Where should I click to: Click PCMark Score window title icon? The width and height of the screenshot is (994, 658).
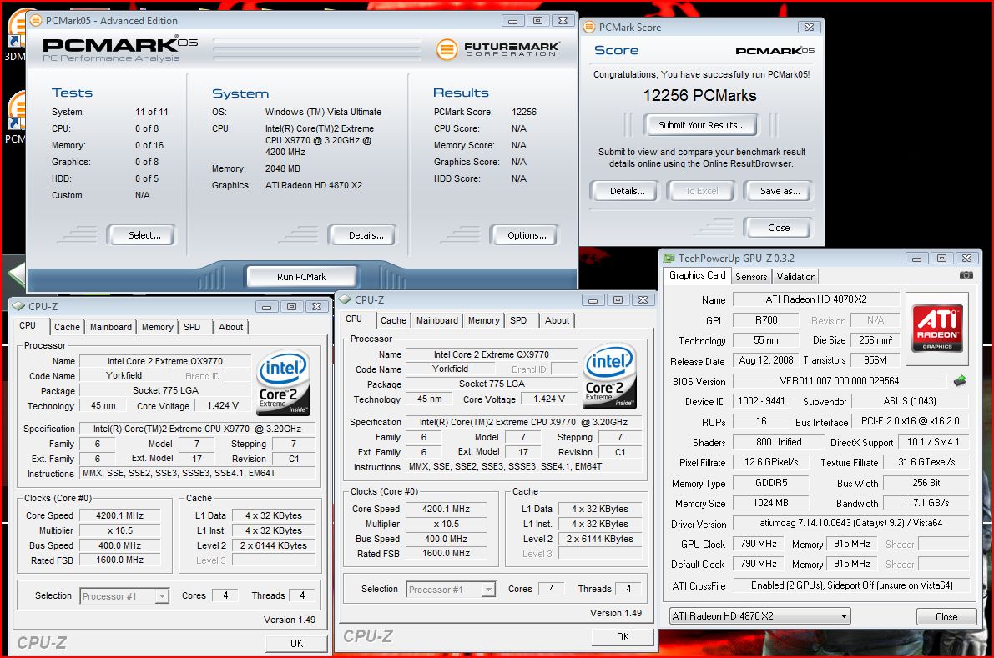click(589, 28)
